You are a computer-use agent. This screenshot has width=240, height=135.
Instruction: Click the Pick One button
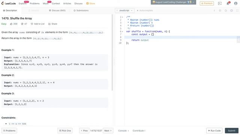pyautogui.click(x=65, y=131)
